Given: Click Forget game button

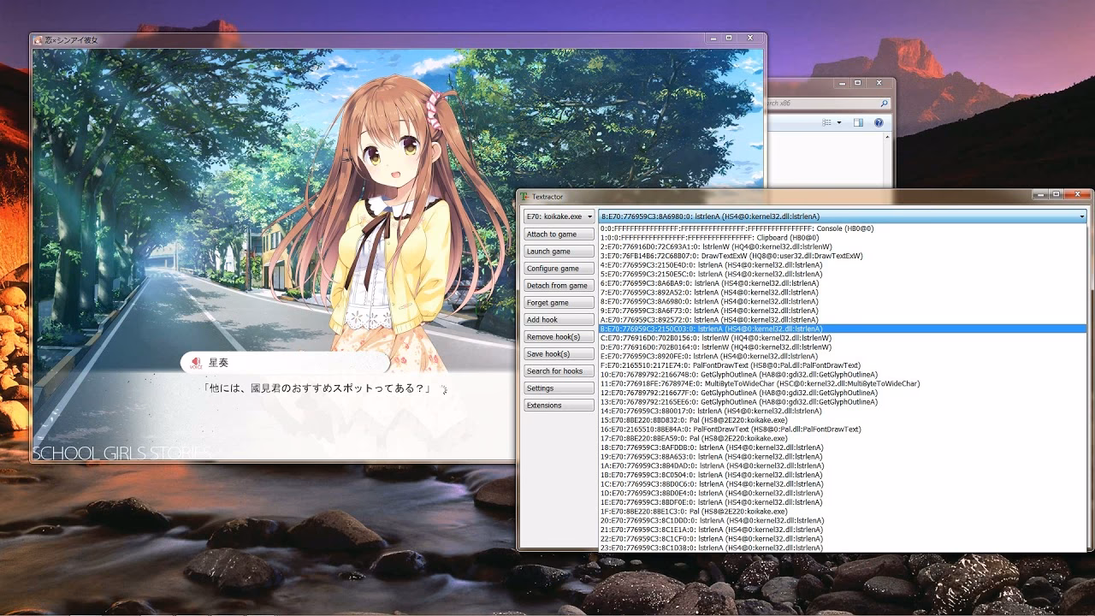Looking at the screenshot, I should [x=559, y=303].
